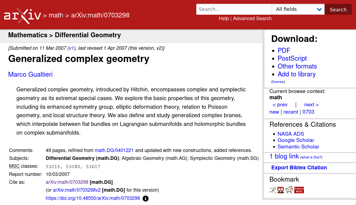
Task: Open the PDF download link
Action: [x=284, y=51]
